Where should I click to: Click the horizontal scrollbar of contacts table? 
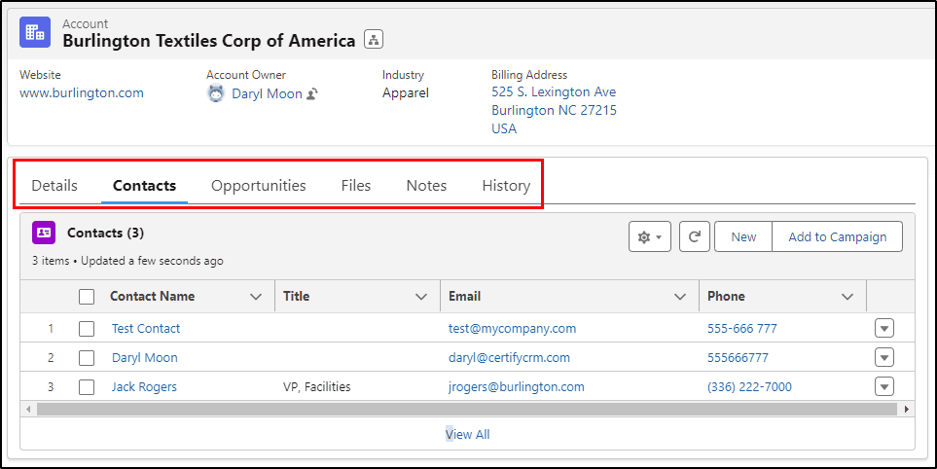[x=466, y=410]
